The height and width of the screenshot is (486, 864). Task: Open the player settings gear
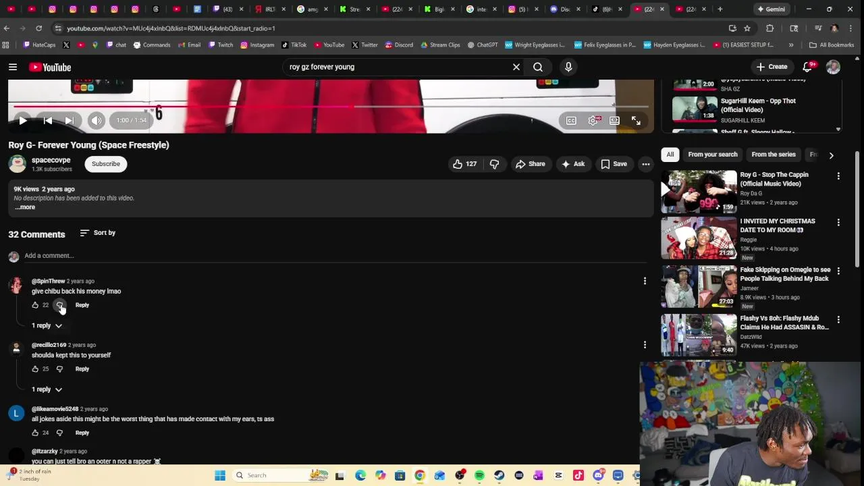pyautogui.click(x=593, y=120)
